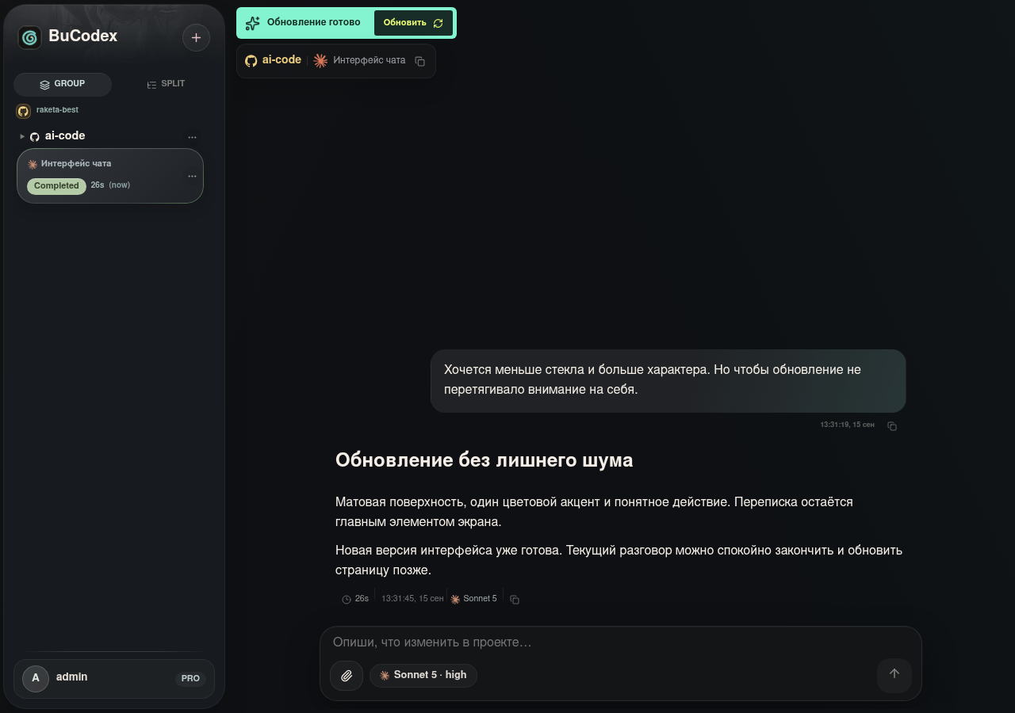This screenshot has height=713, width=1015.
Task: Copy the user message beneath its bubble
Action: tap(892, 426)
